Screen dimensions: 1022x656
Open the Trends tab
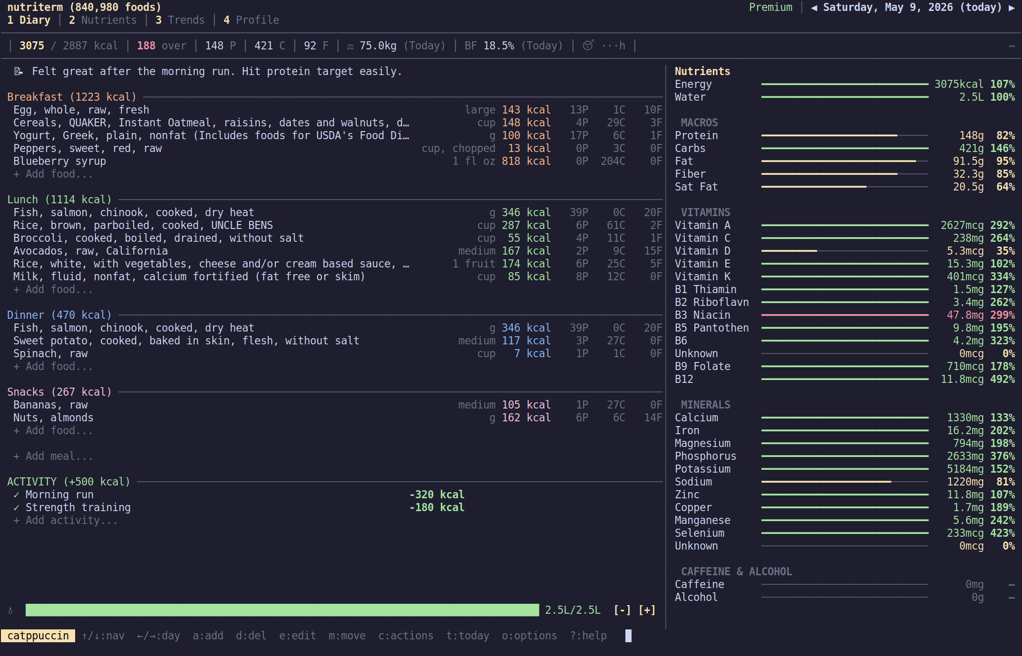click(180, 20)
